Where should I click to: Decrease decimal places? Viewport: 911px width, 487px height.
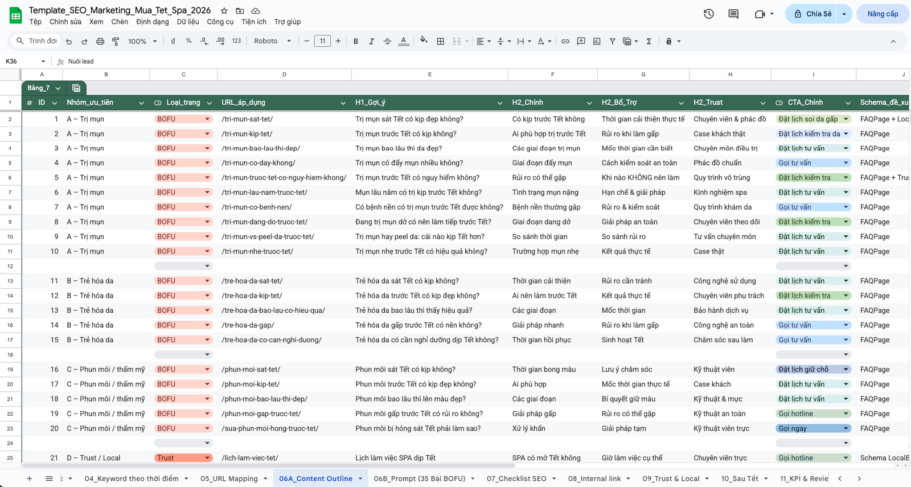click(204, 41)
